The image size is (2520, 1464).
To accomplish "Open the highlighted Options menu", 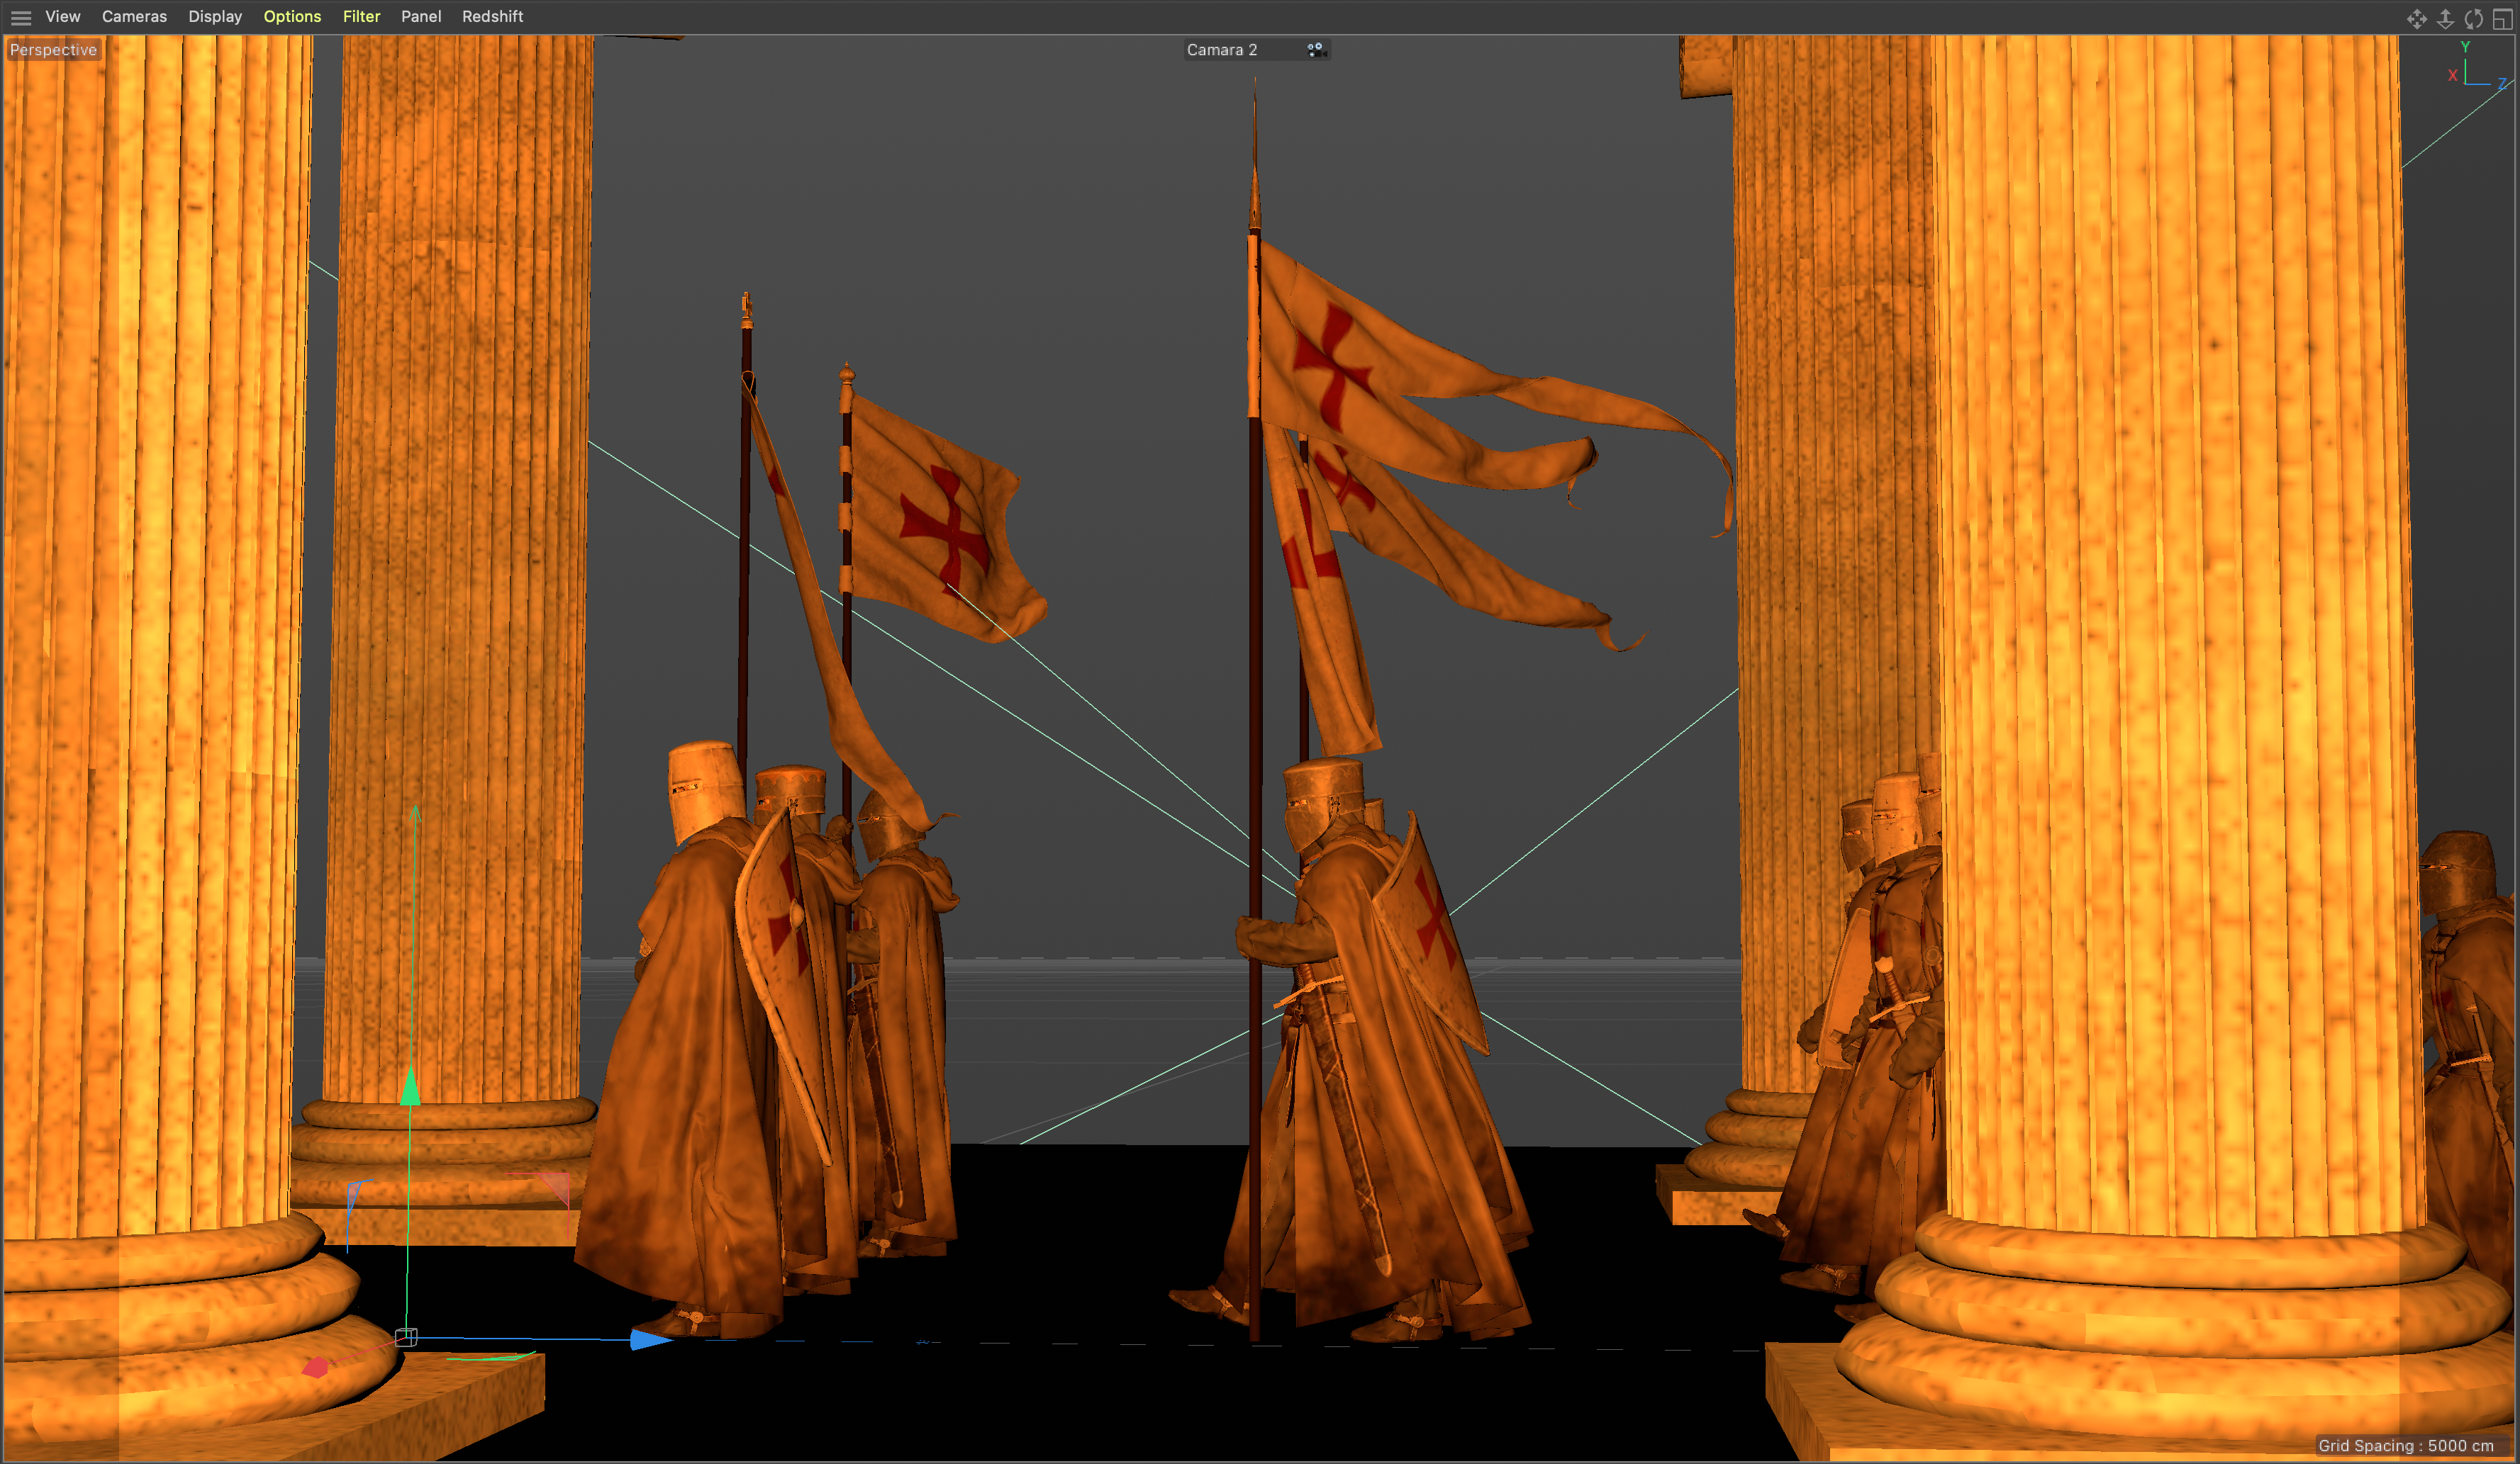I will (x=292, y=17).
